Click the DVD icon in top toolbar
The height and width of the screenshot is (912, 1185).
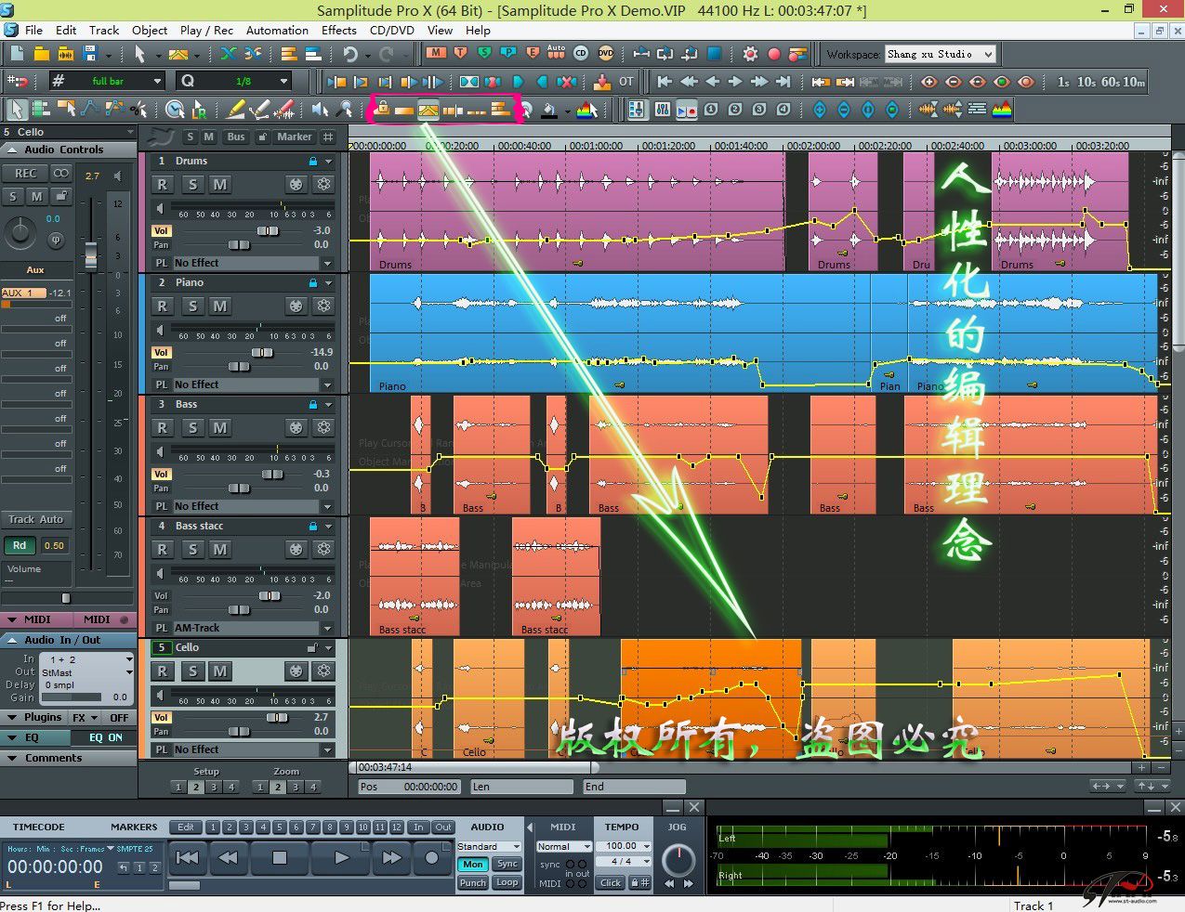click(x=605, y=54)
